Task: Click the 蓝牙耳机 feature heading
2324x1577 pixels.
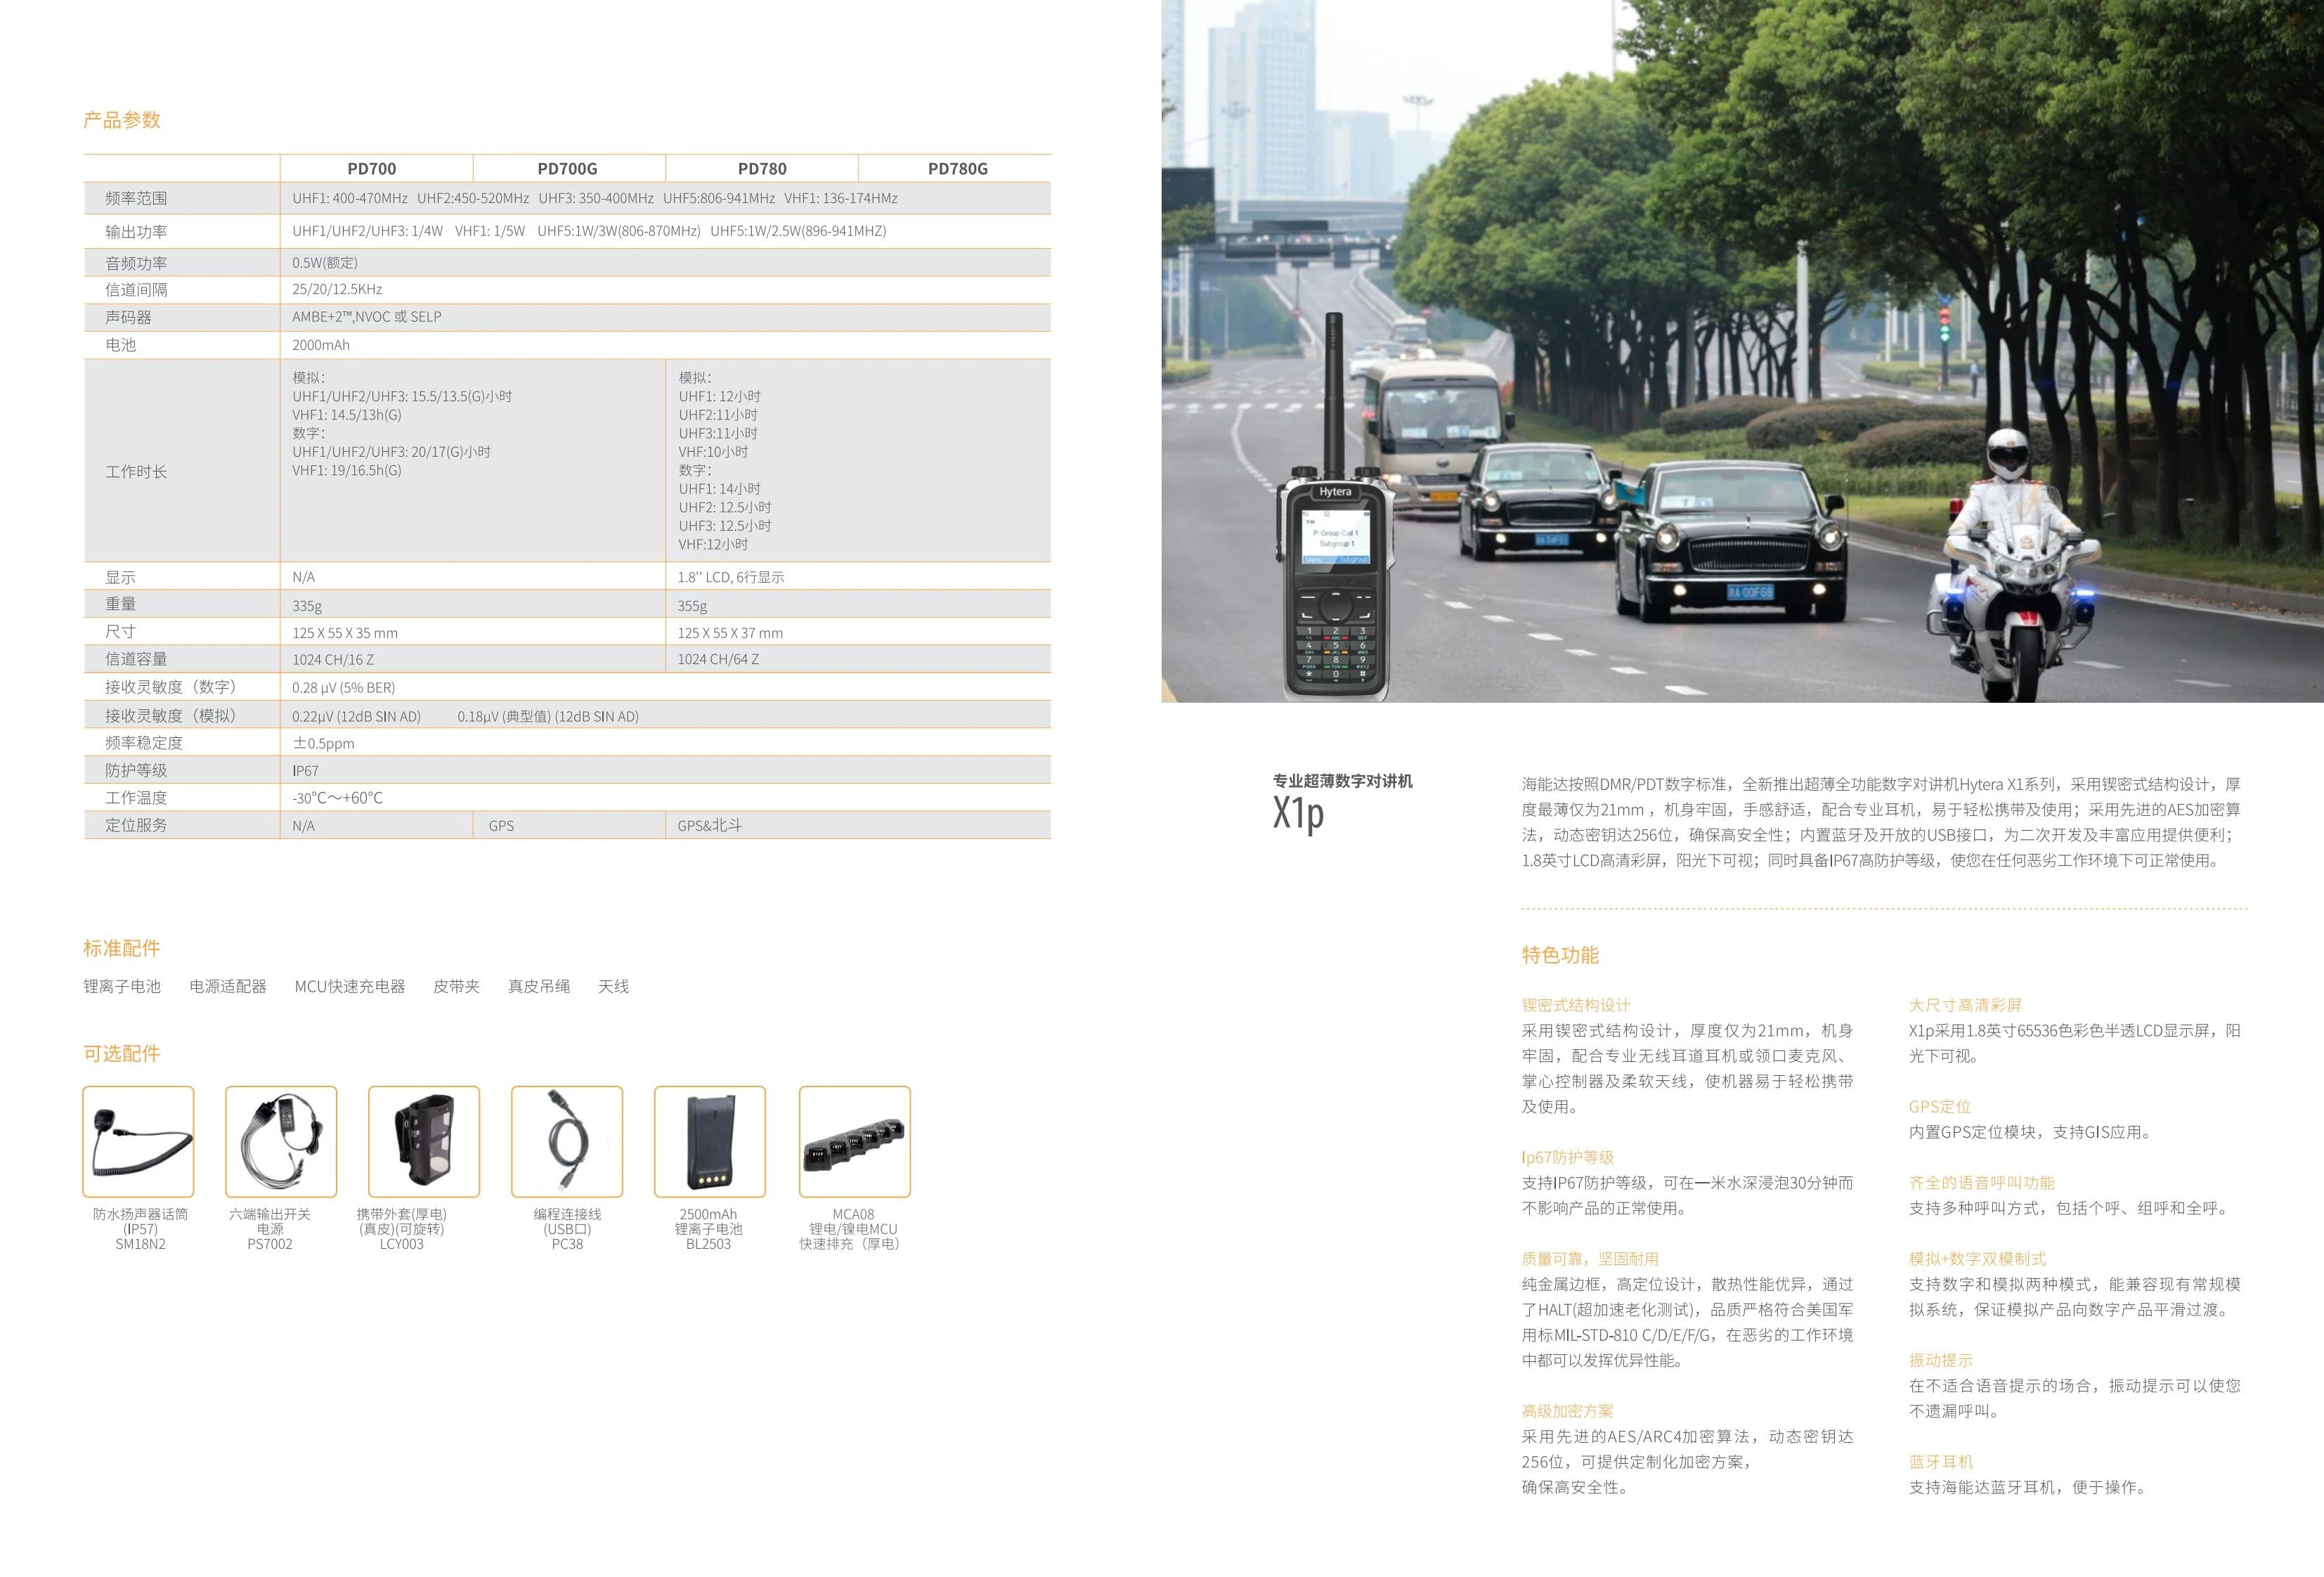Action: click(x=1940, y=1462)
